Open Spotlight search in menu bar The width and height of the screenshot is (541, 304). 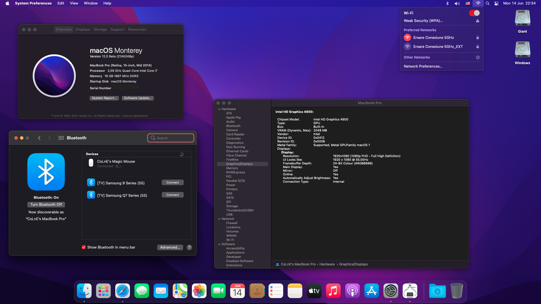(487, 3)
